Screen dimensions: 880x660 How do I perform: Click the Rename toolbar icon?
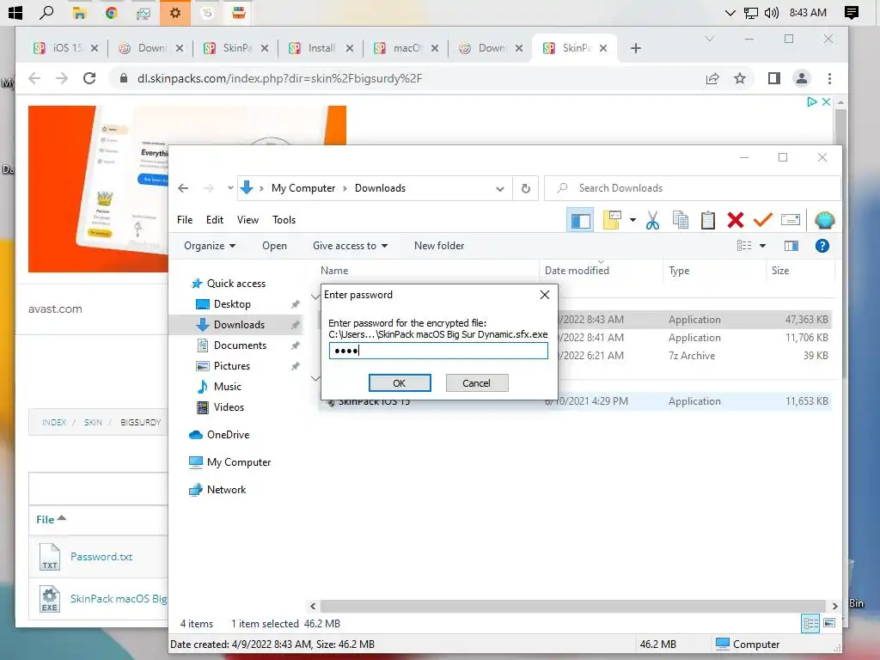[x=791, y=220]
